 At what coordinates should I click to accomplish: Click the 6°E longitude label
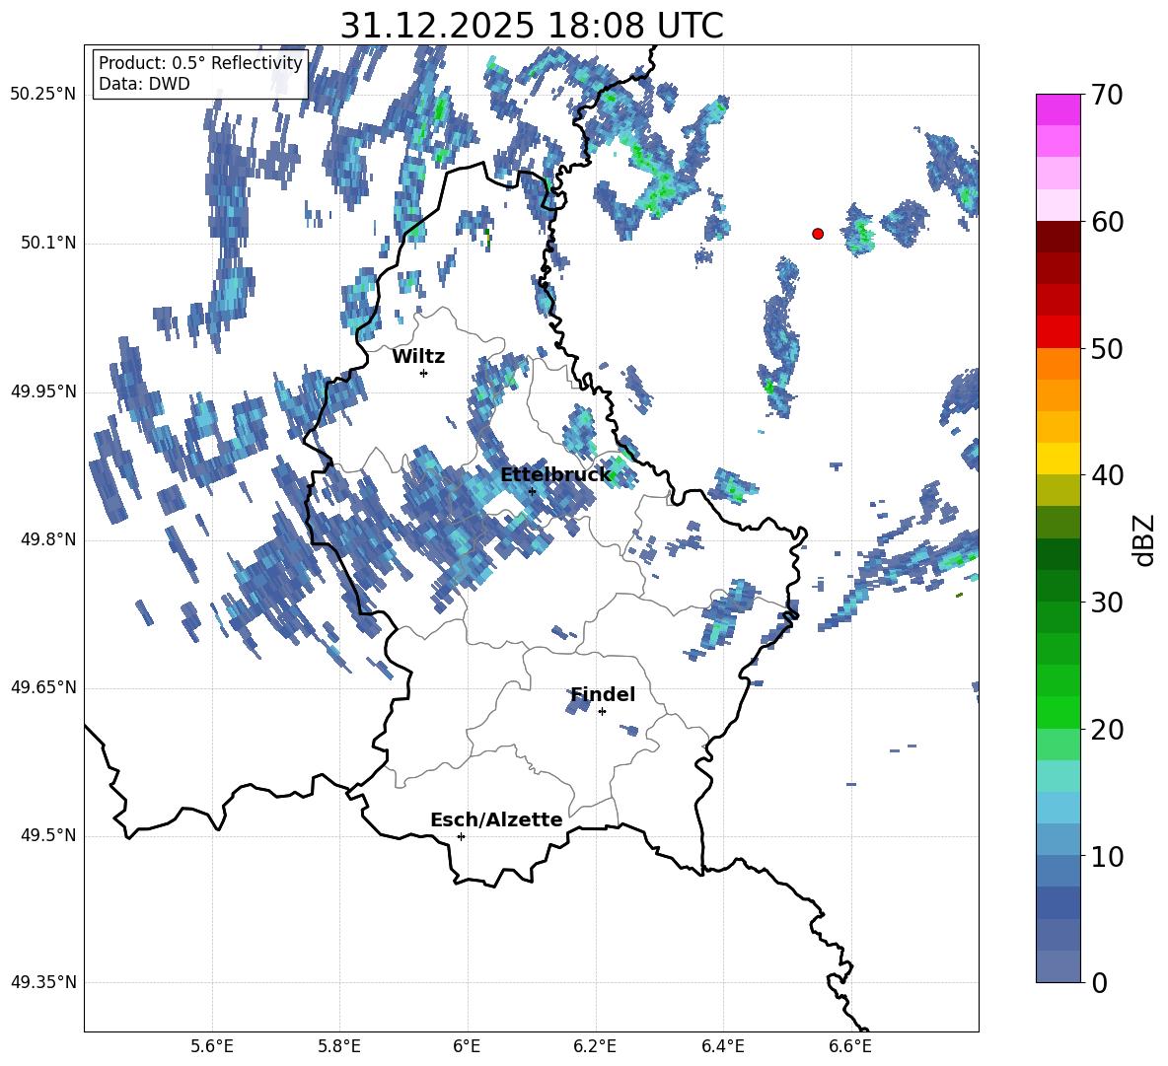click(467, 1046)
